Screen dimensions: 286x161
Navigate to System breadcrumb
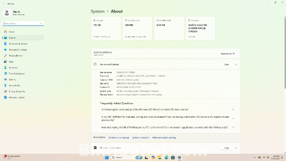(x=97, y=11)
